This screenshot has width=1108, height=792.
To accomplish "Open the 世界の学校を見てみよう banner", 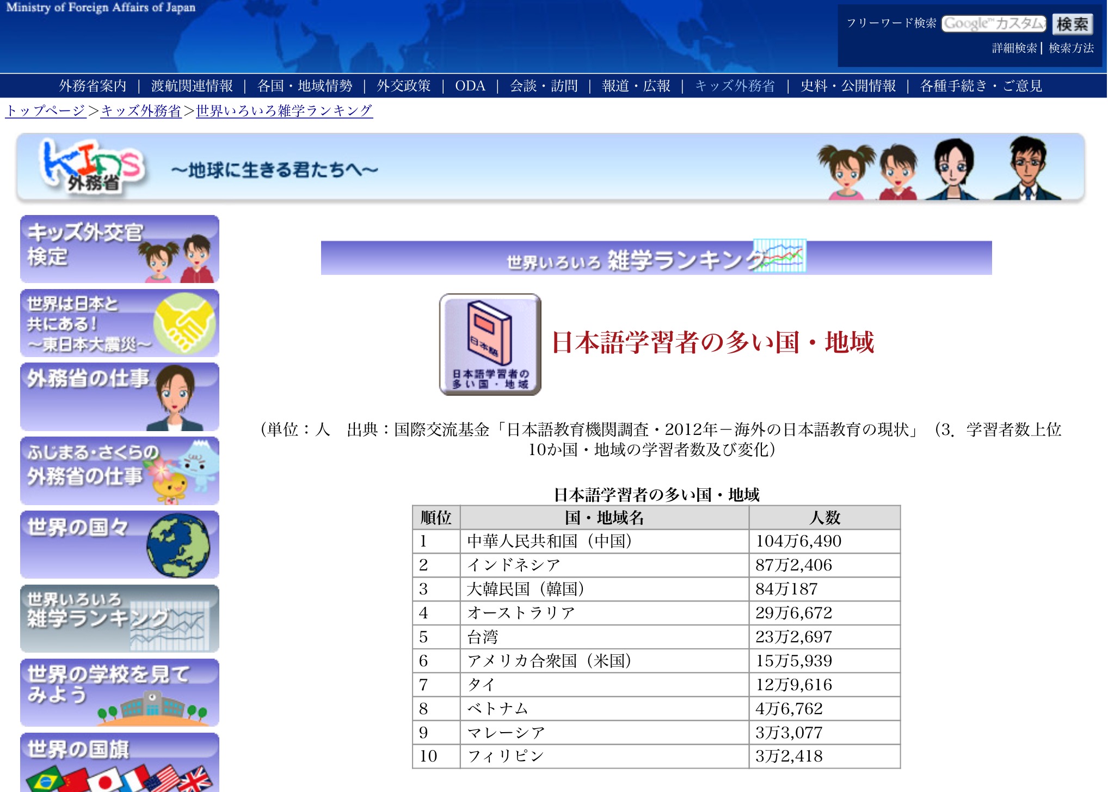I will click(x=120, y=692).
